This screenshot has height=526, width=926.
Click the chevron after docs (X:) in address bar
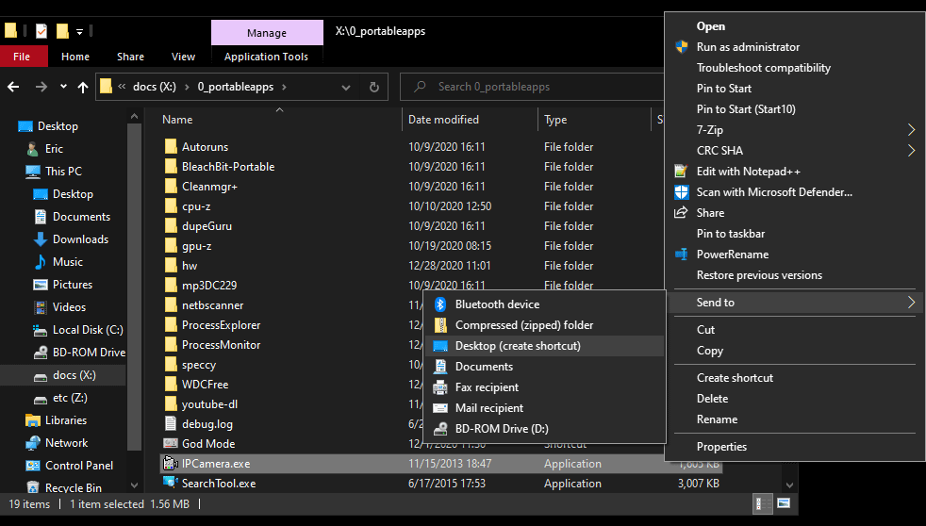(x=187, y=87)
